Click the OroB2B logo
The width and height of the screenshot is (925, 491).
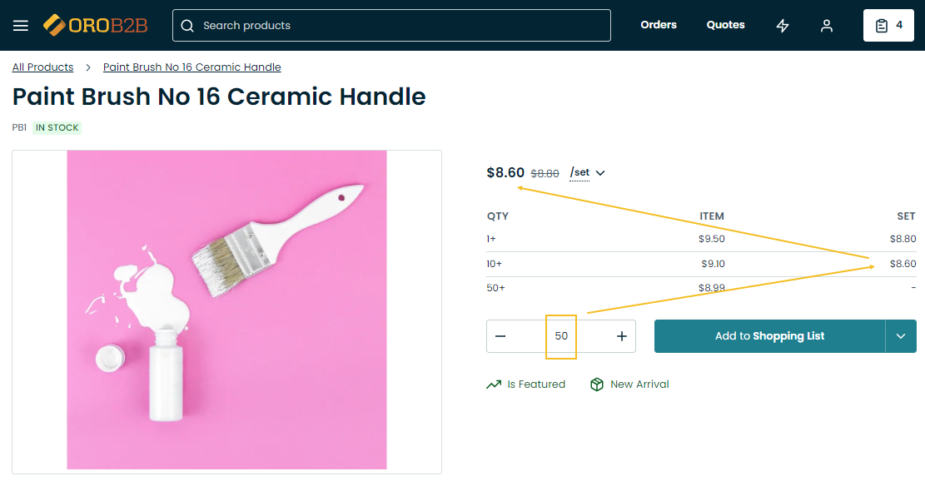[x=96, y=26]
